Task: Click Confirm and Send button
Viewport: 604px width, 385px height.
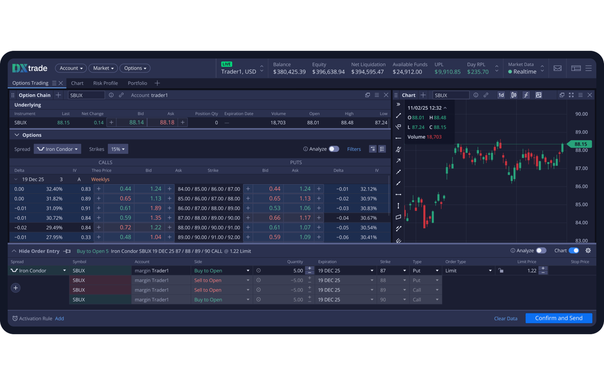Action: (559, 318)
